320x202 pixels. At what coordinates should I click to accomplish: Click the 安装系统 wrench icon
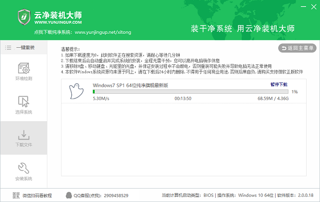click(x=24, y=168)
